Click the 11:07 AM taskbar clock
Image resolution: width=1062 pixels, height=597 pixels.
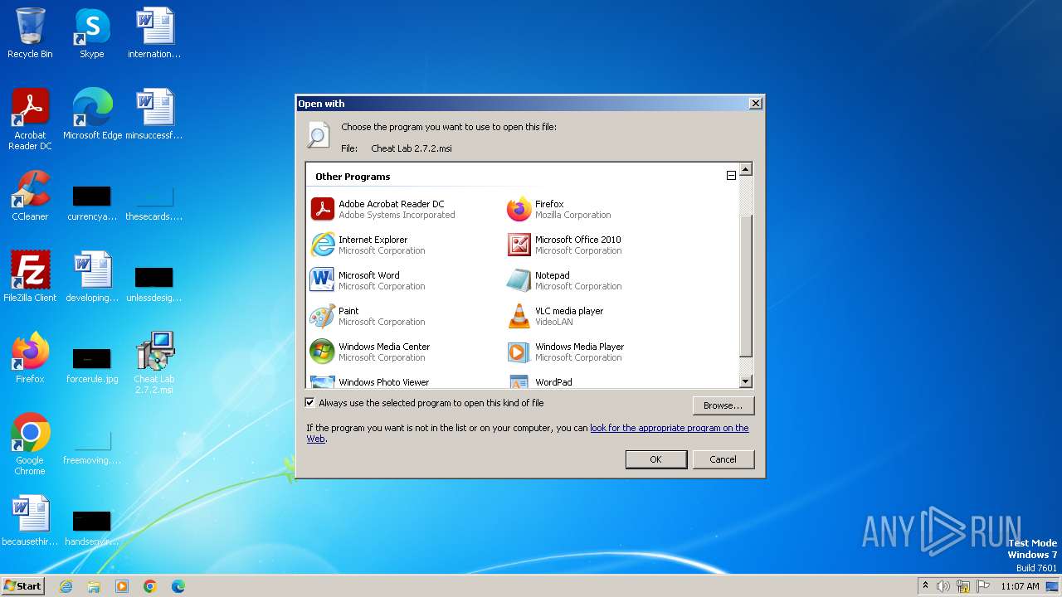pos(1020,586)
